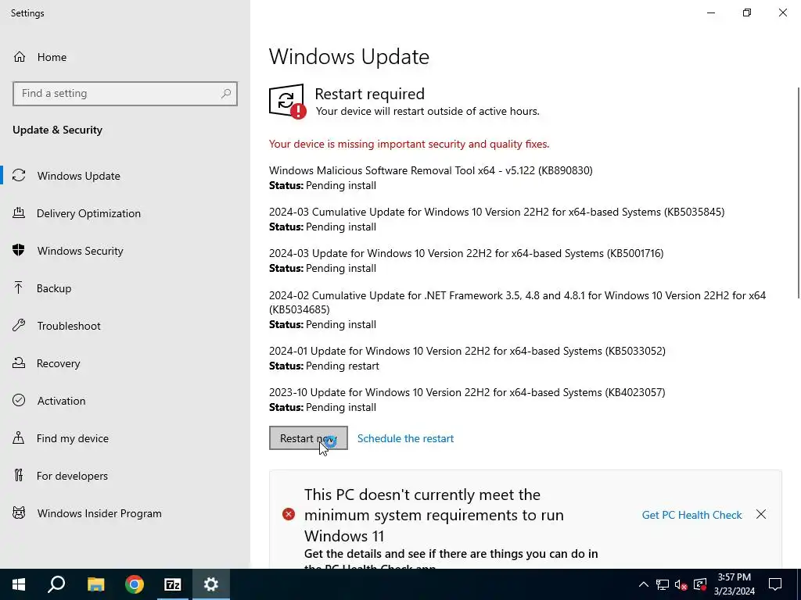Open Delivery Optimization settings
The height and width of the screenshot is (600, 801).
pos(125,213)
